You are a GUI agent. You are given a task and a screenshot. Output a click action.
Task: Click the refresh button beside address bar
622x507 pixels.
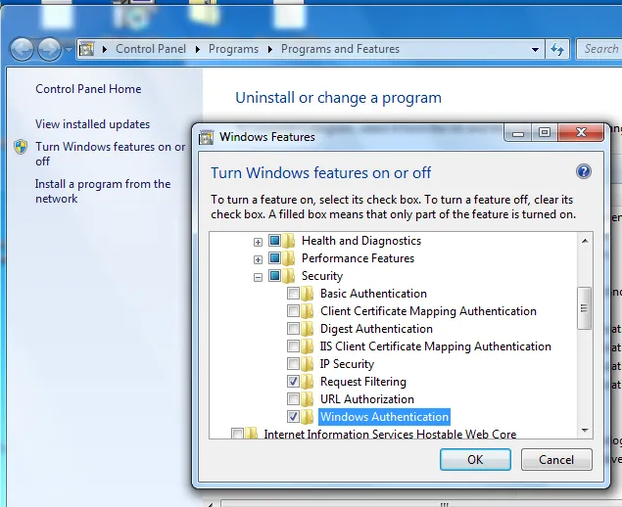[557, 49]
